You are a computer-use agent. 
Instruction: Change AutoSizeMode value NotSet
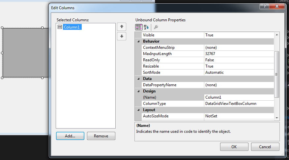pos(239,116)
